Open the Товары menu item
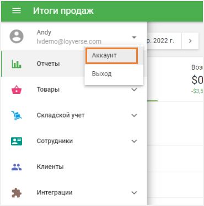This screenshot has height=206, width=204. (74, 89)
